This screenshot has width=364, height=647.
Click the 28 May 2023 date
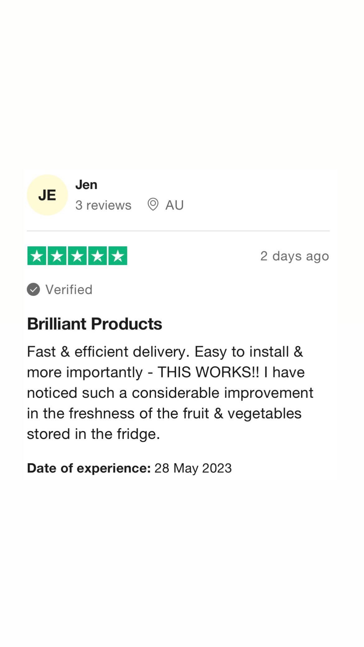(x=193, y=468)
